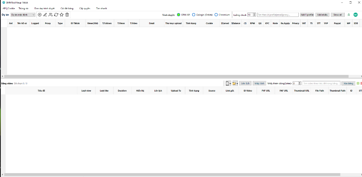The height and width of the screenshot is (177, 362).
Task: Click the add project plus-circle icon
Action: [40, 15]
